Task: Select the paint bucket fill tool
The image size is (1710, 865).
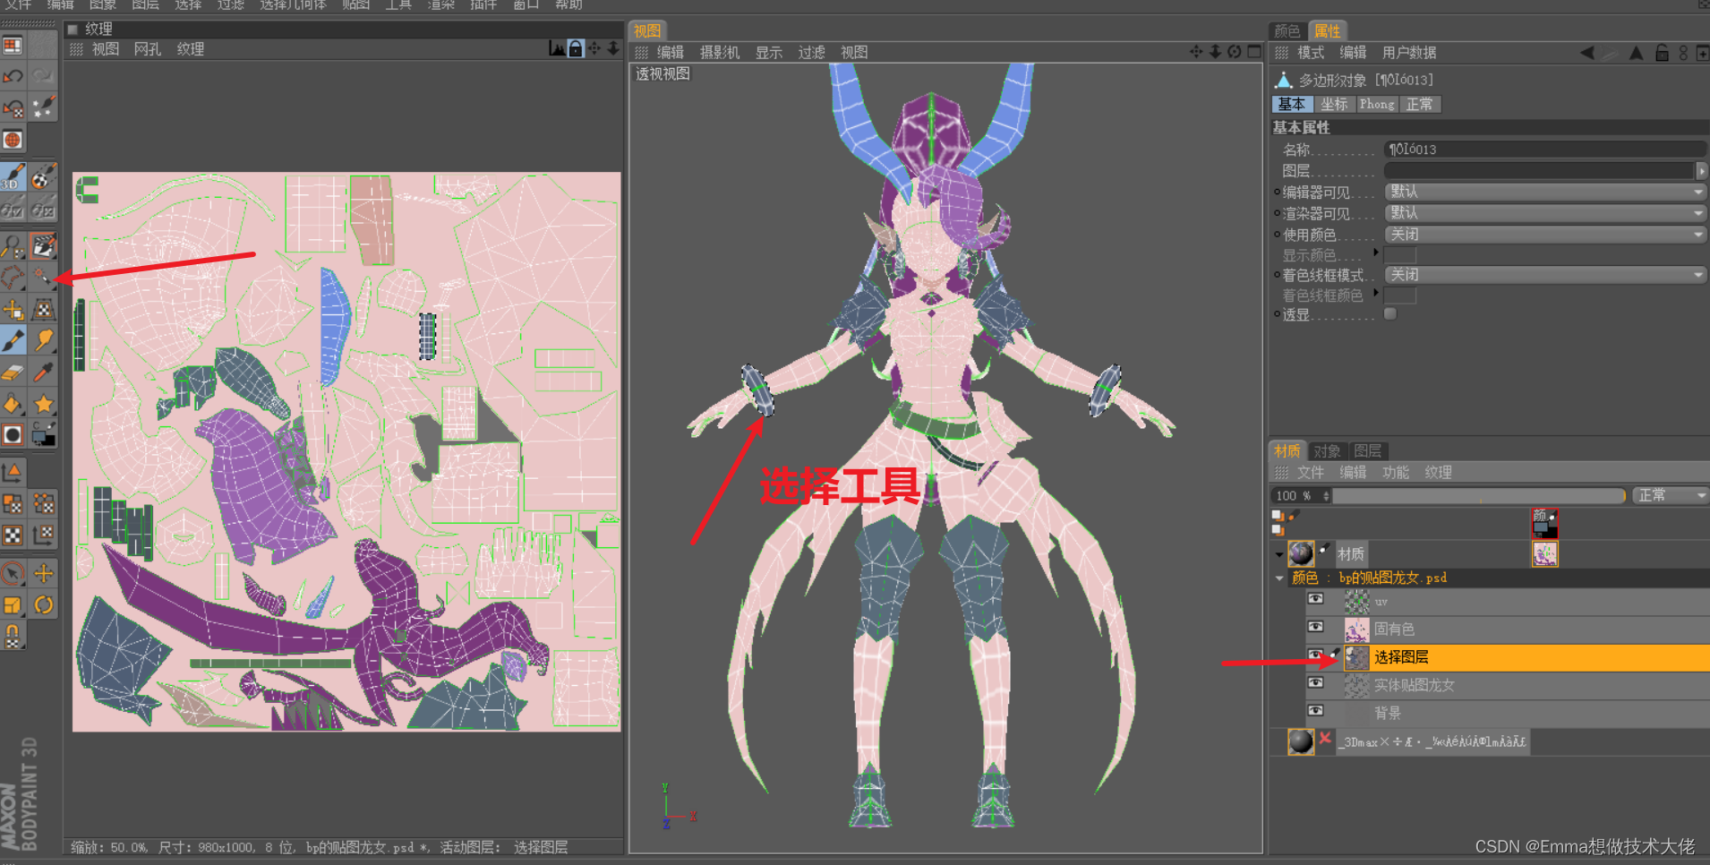Action: 13,404
